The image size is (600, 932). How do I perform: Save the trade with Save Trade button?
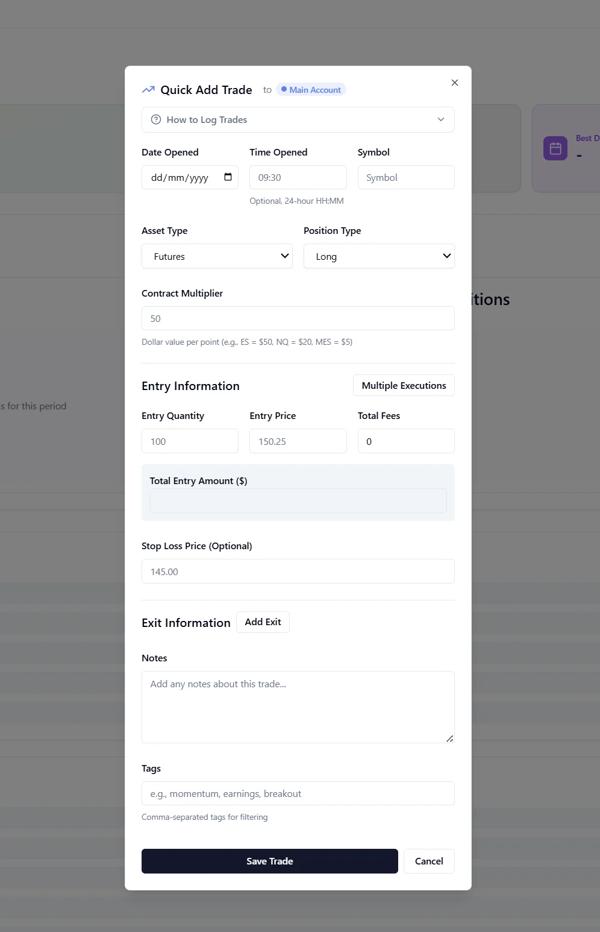[270, 861]
